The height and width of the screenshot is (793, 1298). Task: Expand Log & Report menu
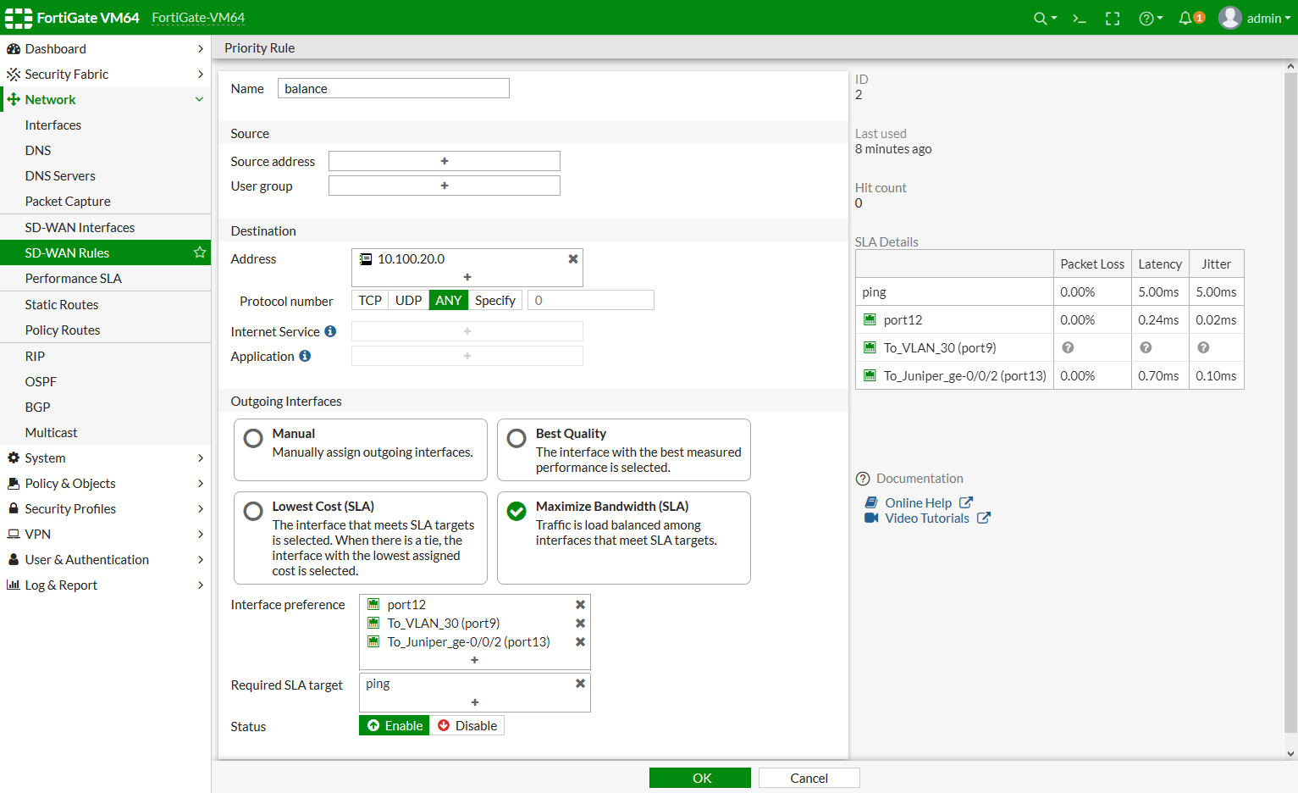105,585
